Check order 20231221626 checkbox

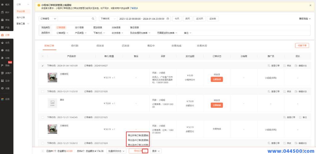pos(43,91)
